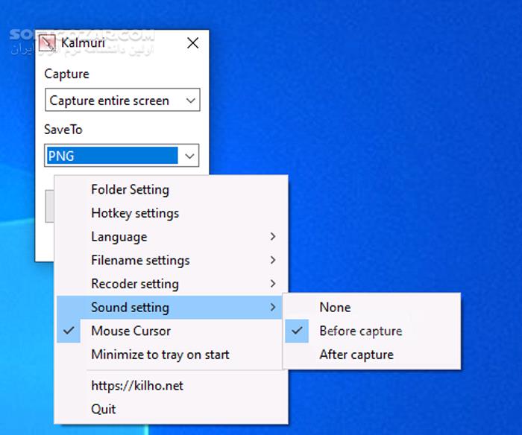Select the Sound setting menu item
Viewport: 522px width, 435px height.
coord(130,308)
